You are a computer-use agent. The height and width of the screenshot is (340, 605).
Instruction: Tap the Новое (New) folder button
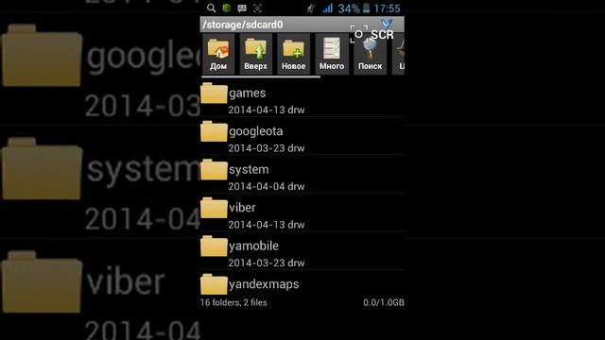294,54
